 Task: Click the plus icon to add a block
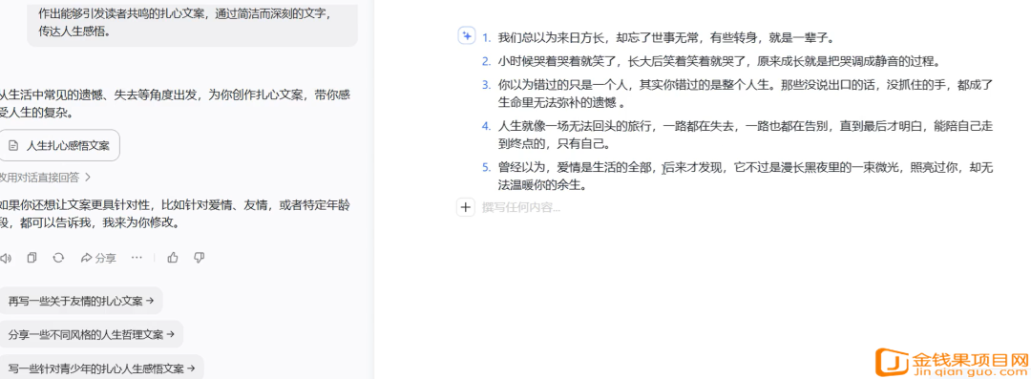(466, 208)
